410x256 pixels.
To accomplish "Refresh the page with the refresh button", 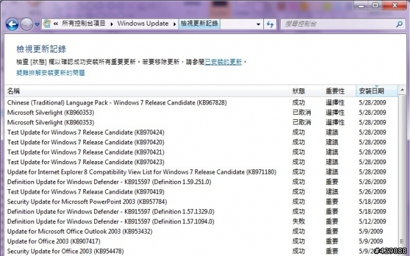I will click(270, 24).
